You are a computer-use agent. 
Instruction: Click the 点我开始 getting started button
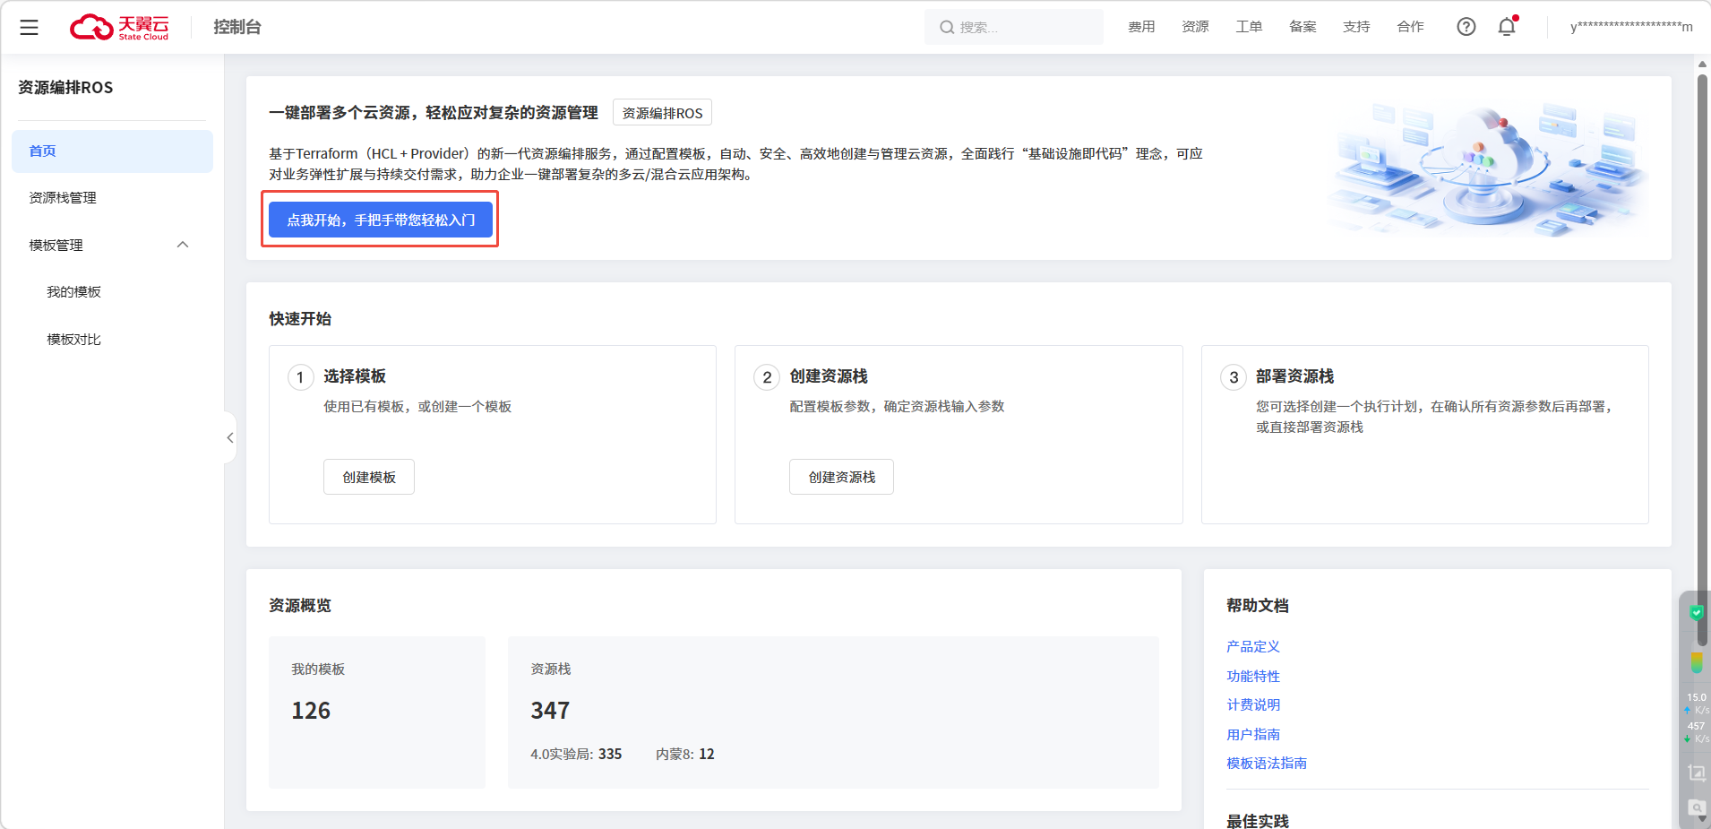click(x=381, y=220)
